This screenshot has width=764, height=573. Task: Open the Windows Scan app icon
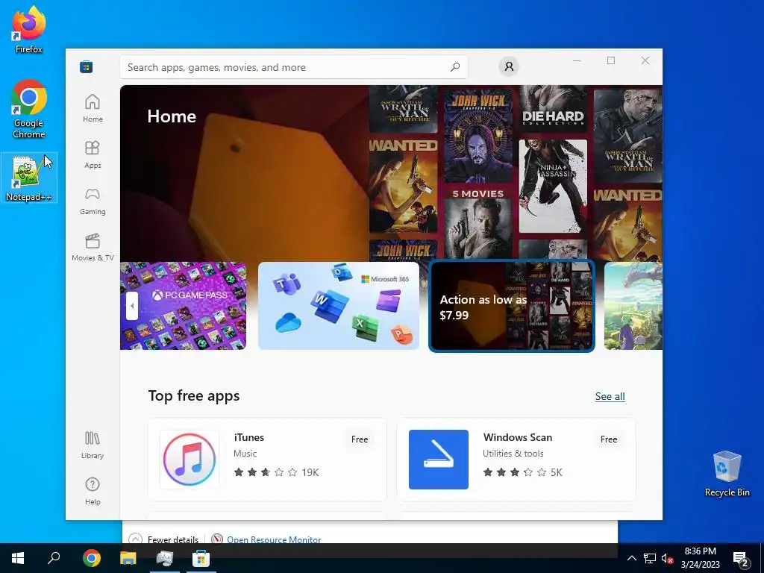(439, 460)
